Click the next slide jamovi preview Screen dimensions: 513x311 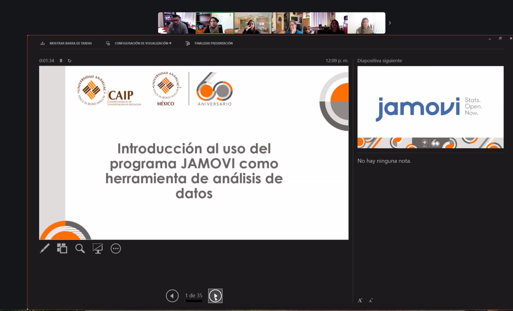pyautogui.click(x=430, y=107)
